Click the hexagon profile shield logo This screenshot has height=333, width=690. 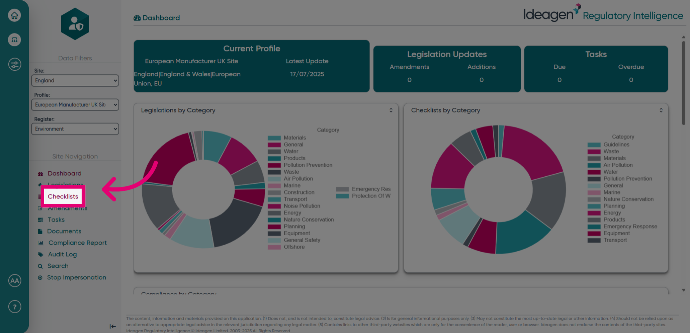[75, 24]
